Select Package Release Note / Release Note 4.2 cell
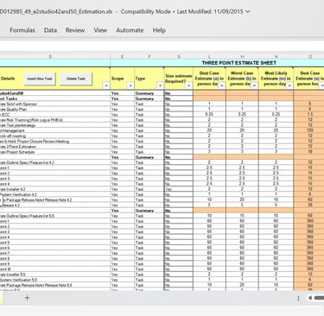Viewport: 324px width, 316px height. click(55, 200)
